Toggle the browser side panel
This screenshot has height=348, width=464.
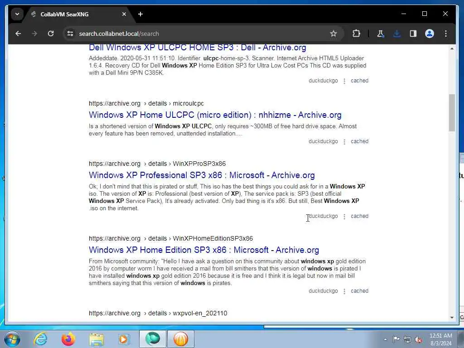(x=413, y=34)
